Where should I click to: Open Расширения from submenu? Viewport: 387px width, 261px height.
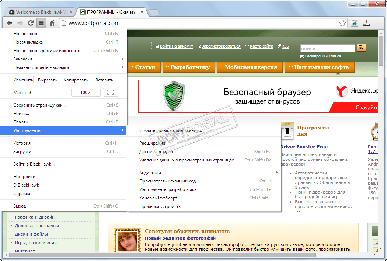tap(203, 143)
